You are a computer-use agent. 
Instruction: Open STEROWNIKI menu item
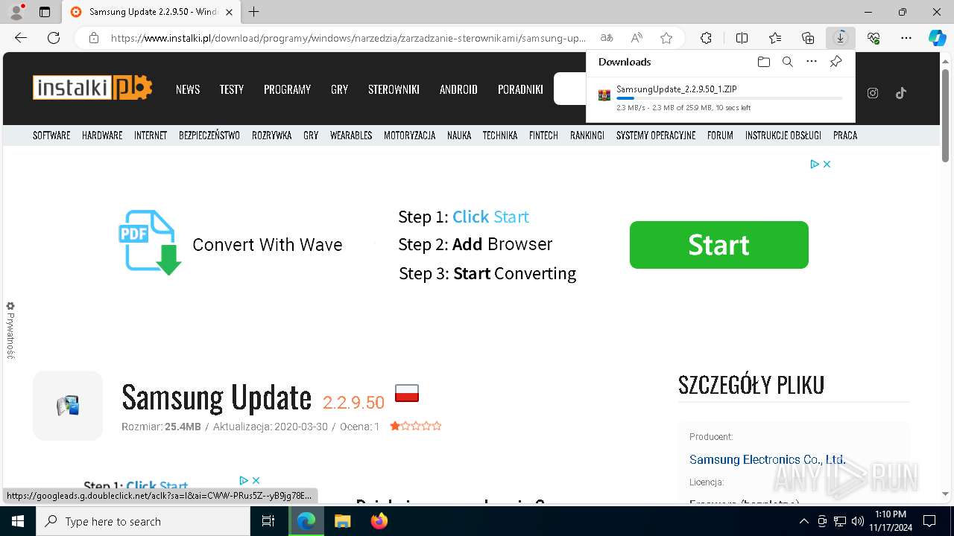click(x=394, y=89)
